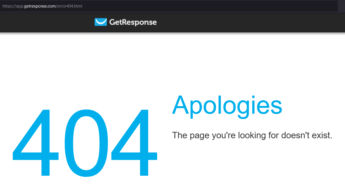
Task: Click the blue Apologies heading
Action: pyautogui.click(x=227, y=106)
